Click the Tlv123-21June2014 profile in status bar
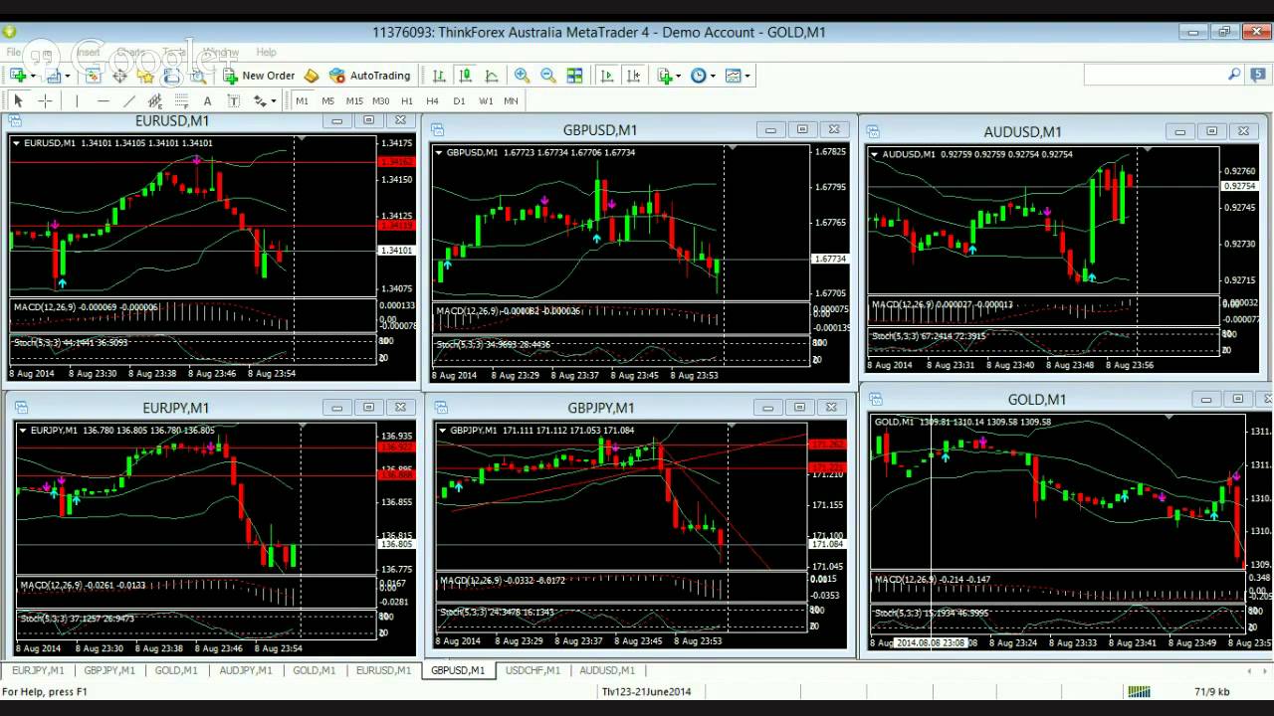 coord(646,691)
